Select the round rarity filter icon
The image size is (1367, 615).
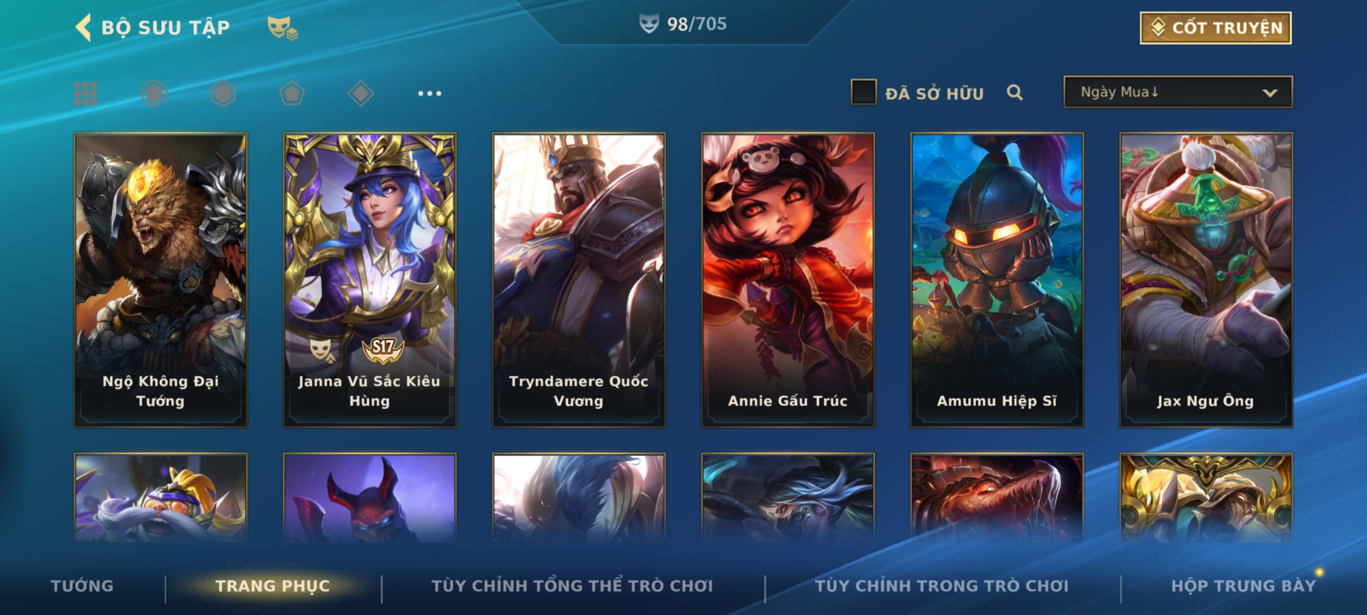click(x=154, y=93)
